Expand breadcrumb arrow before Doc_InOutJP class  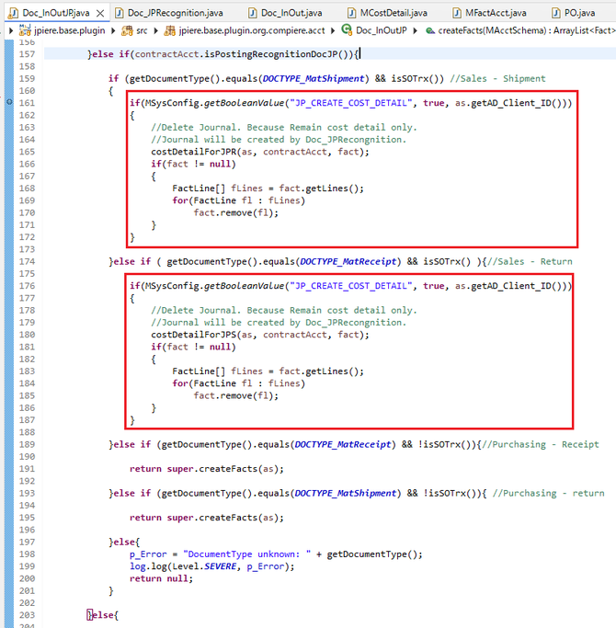click(x=333, y=30)
